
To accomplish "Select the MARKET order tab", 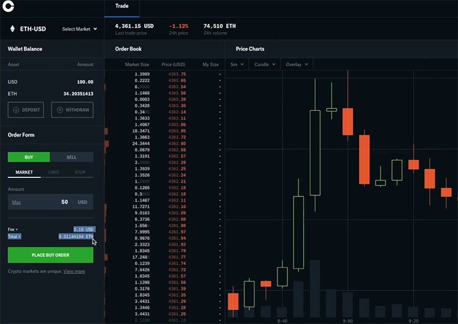I will pos(24,172).
